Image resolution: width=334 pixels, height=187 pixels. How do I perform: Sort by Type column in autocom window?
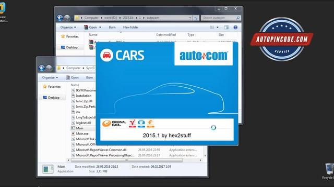[x=191, y=35]
